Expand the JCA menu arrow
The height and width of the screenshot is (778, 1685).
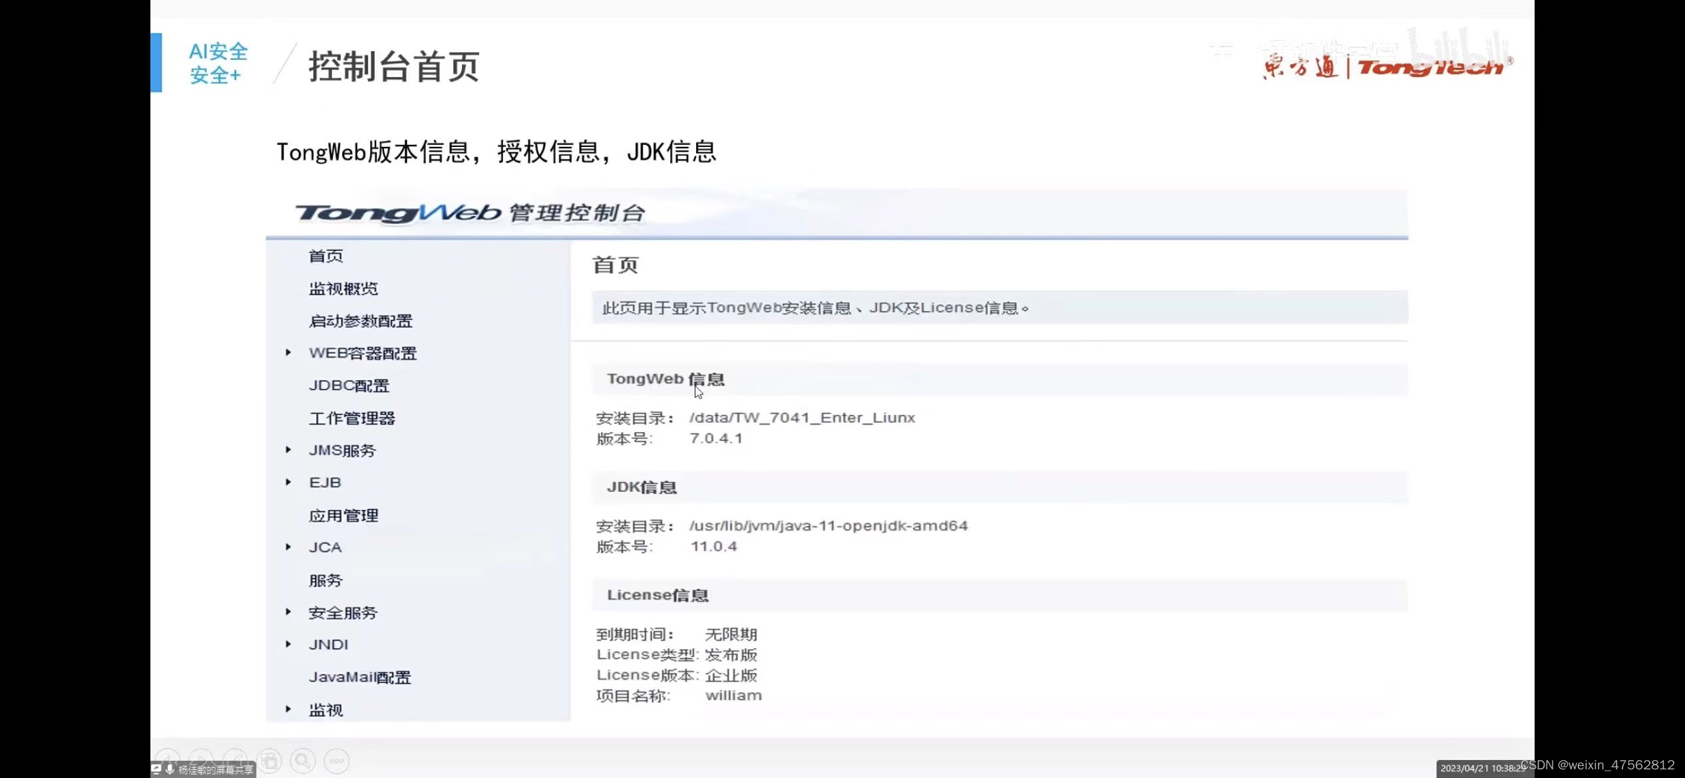coord(288,547)
